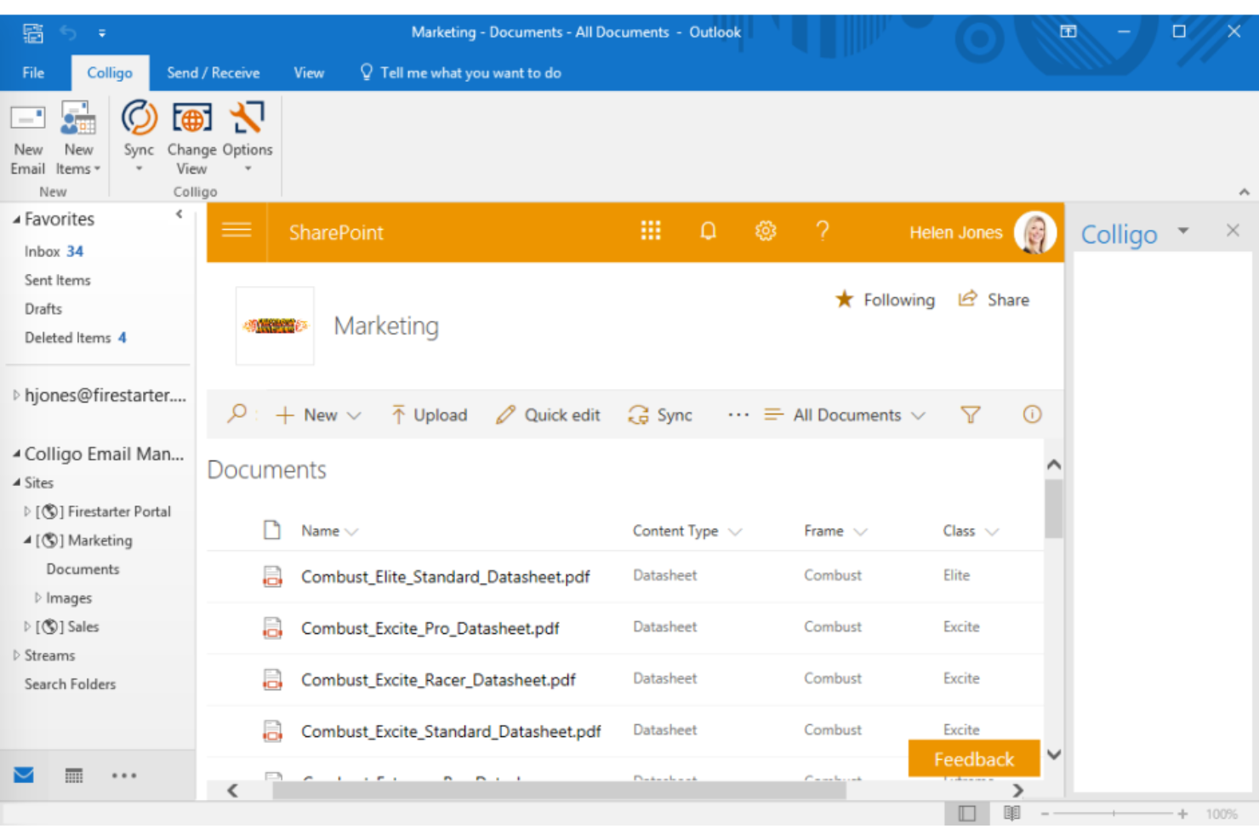The width and height of the screenshot is (1259, 840).
Task: Click the PDF icon for Combust_Excite_Racer_Datasheet
Action: (272, 679)
